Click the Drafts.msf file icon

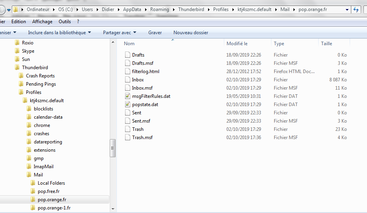[127, 63]
